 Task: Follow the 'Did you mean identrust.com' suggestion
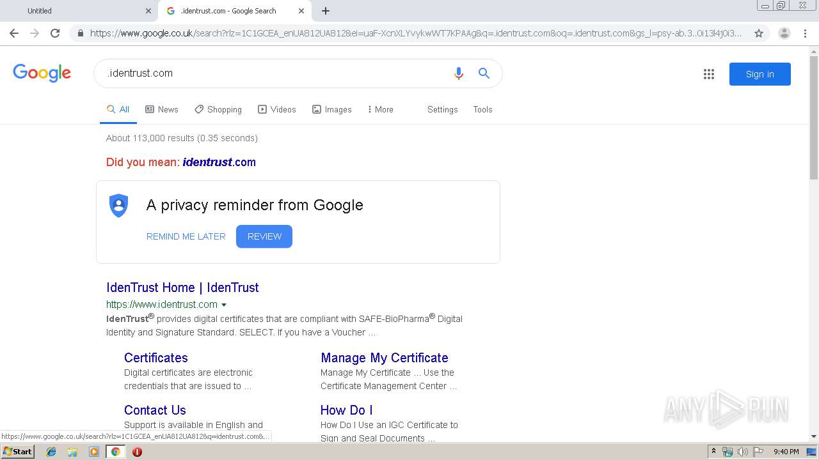[219, 162]
